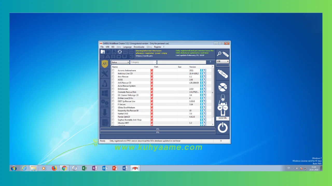The image size is (332, 186).
Task: Open the Antivirus (AV) shield category
Action: coord(105,64)
